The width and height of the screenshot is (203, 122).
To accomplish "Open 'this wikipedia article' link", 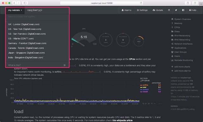I will (x=122, y=120).
